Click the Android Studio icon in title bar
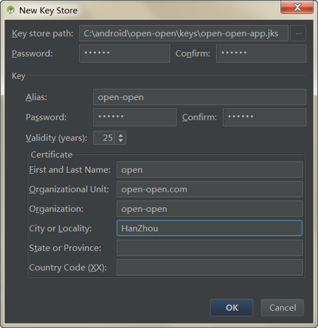This screenshot has height=328, width=318. [11, 10]
